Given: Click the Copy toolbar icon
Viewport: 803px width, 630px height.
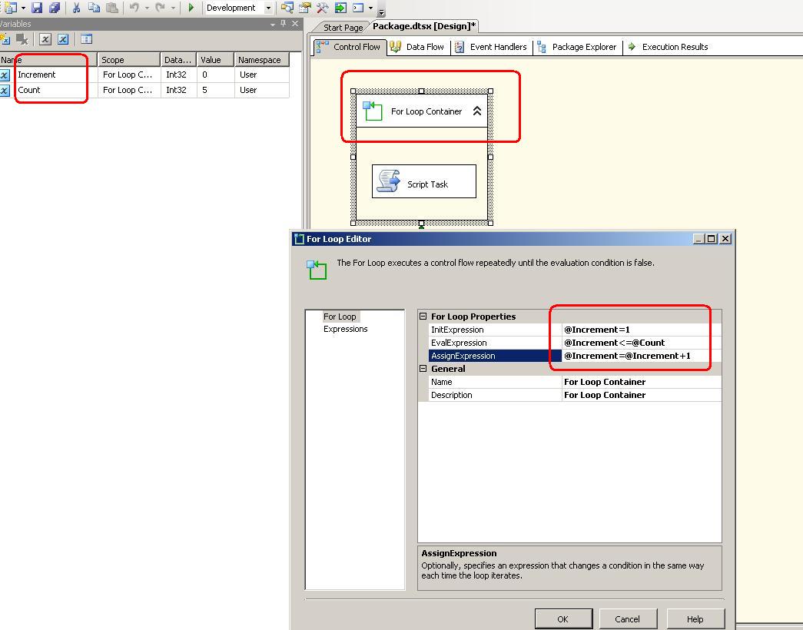Looking at the screenshot, I should 94,7.
